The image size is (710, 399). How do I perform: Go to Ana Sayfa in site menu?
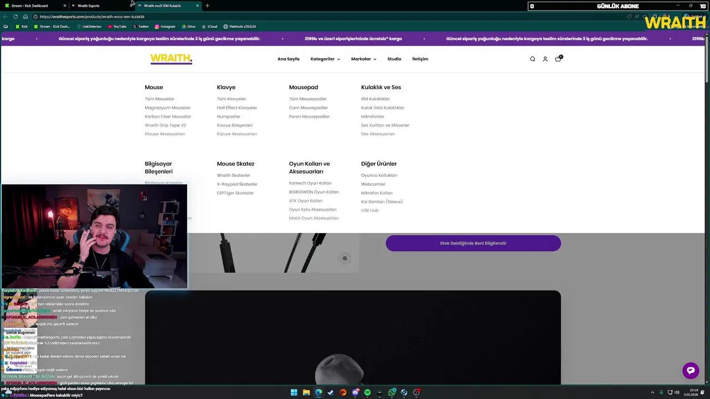point(288,59)
